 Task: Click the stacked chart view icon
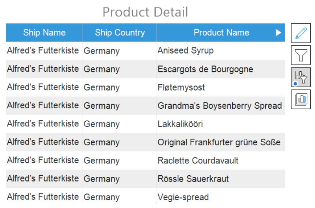pos(301,99)
